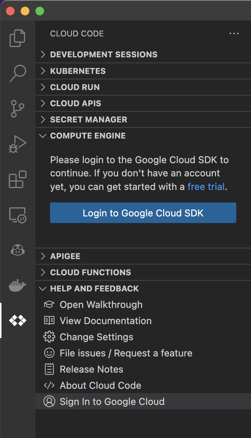Select Open Walkthrough item
251x438 pixels.
click(x=101, y=305)
